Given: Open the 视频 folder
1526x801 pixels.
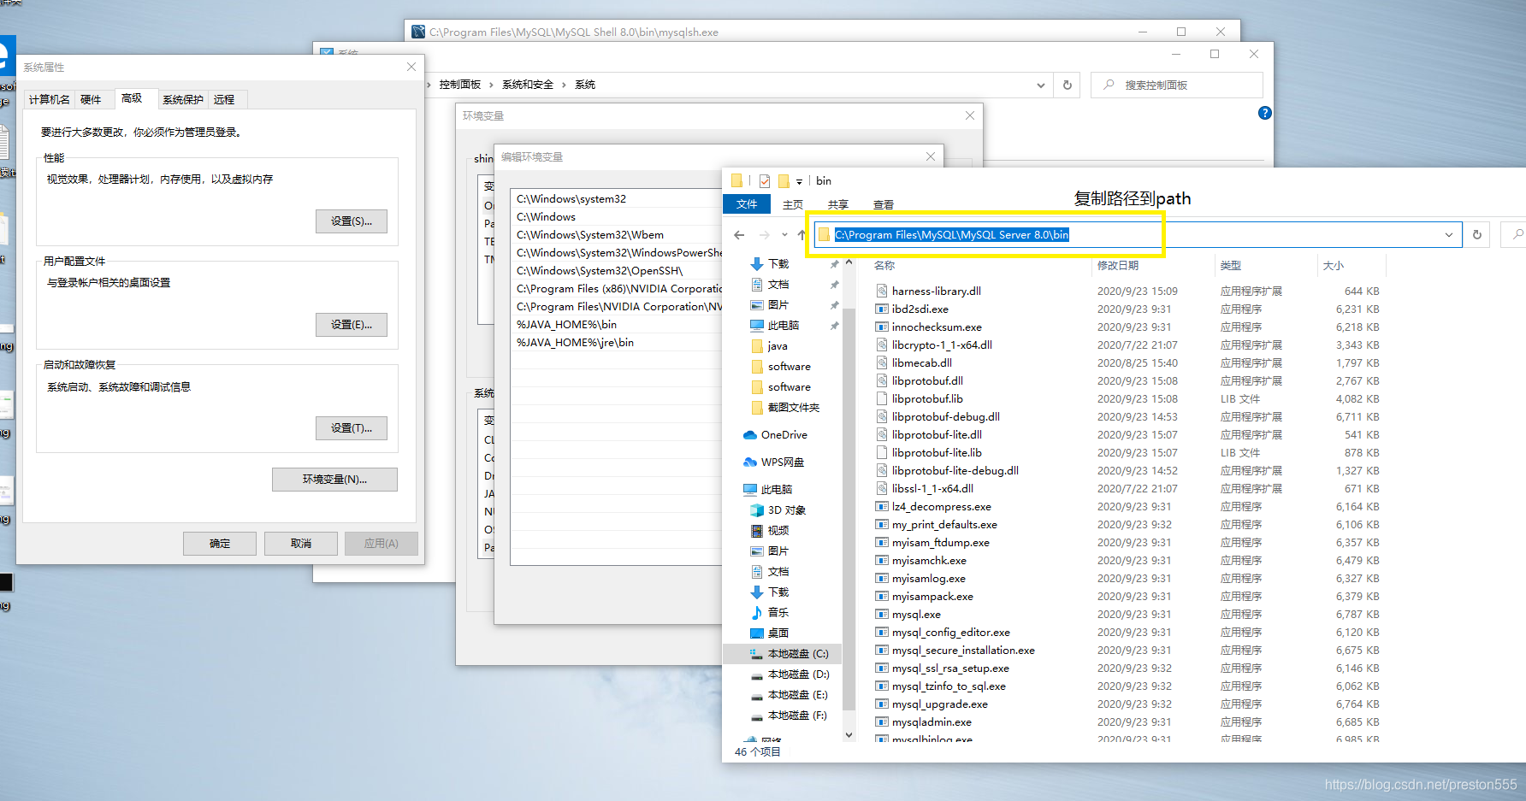Looking at the screenshot, I should [x=769, y=531].
